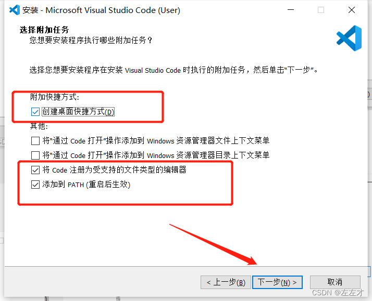This screenshot has height=301, width=372.
Task: Click the subtitle 您想要安装程序执行哪些附加任务？
Action: click(91, 40)
